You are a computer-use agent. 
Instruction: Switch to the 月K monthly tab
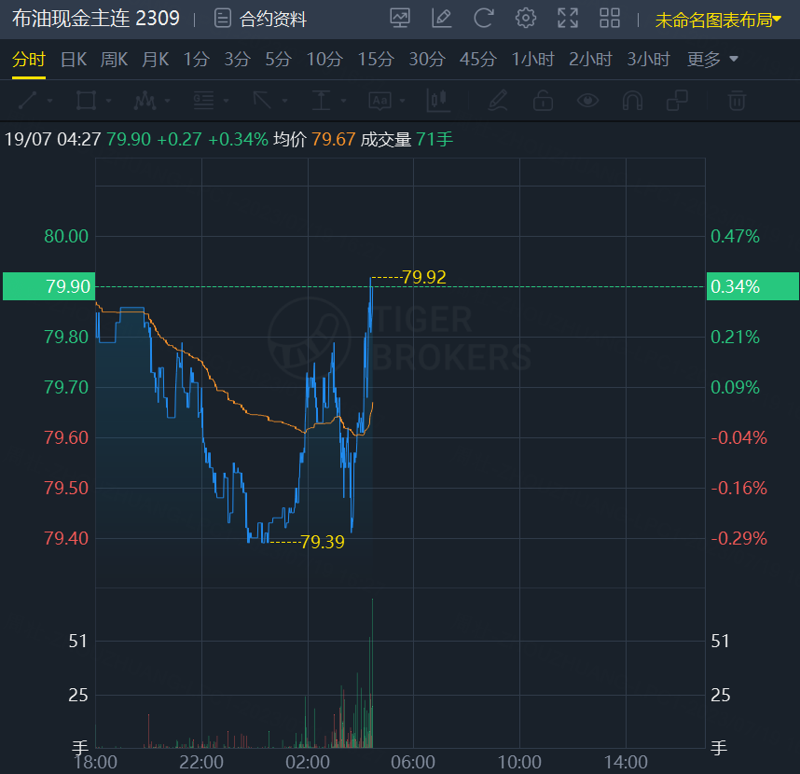[155, 59]
